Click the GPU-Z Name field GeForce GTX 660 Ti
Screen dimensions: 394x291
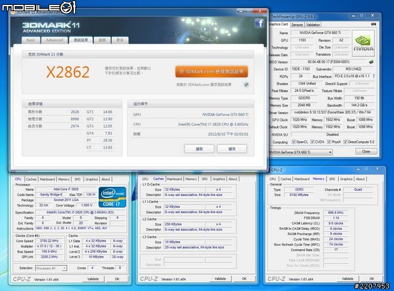(320, 33)
